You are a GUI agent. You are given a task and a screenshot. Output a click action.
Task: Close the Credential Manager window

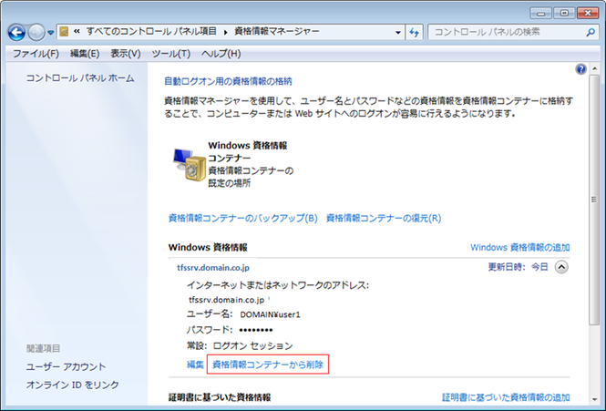[588, 13]
